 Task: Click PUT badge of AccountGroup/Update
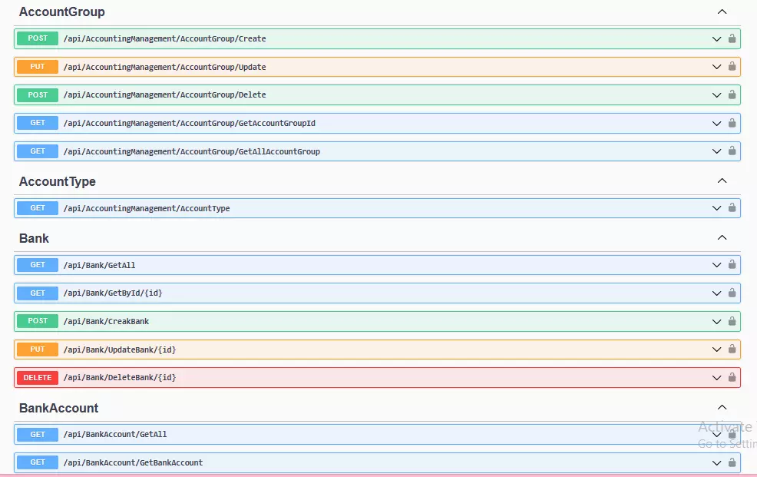point(38,67)
